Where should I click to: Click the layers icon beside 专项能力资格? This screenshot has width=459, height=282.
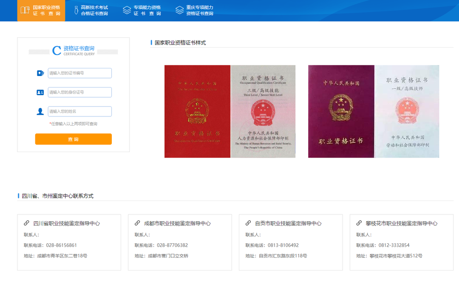(127, 10)
